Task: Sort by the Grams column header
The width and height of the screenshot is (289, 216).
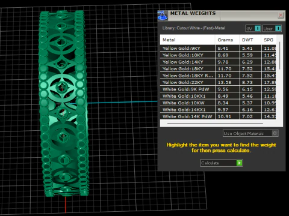Action: click(x=227, y=40)
